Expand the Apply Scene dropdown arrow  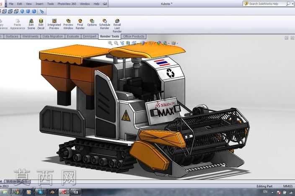pos(168,43)
